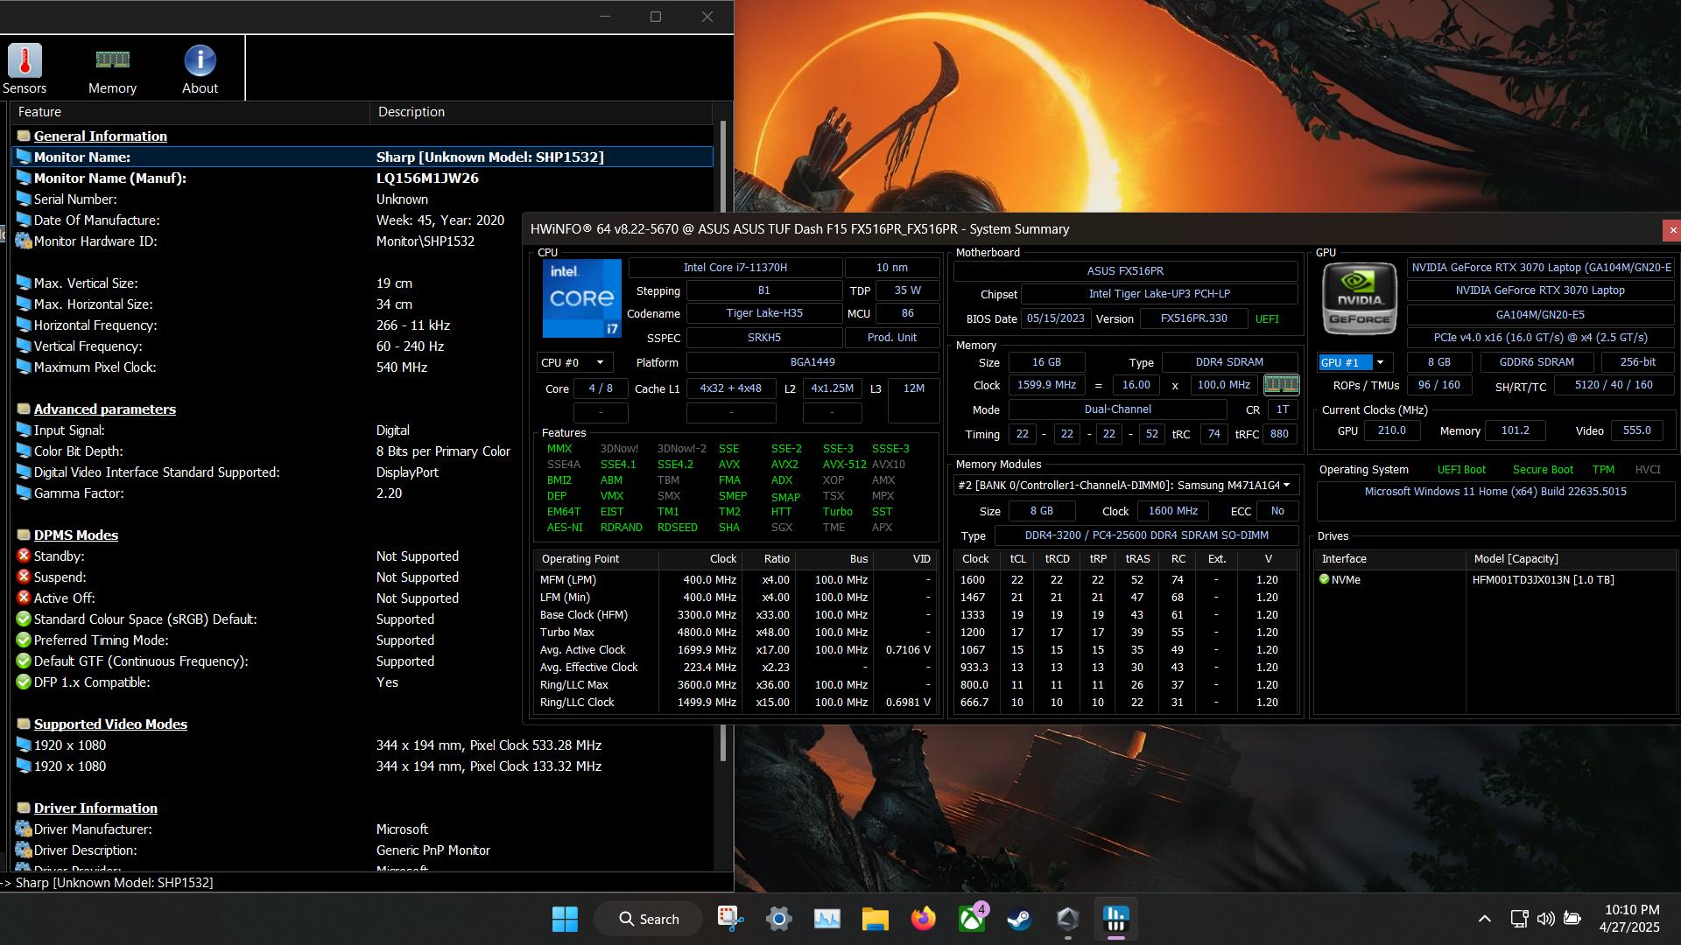This screenshot has width=1681, height=945.
Task: Click the Secure Boot indicator
Action: (1542, 470)
